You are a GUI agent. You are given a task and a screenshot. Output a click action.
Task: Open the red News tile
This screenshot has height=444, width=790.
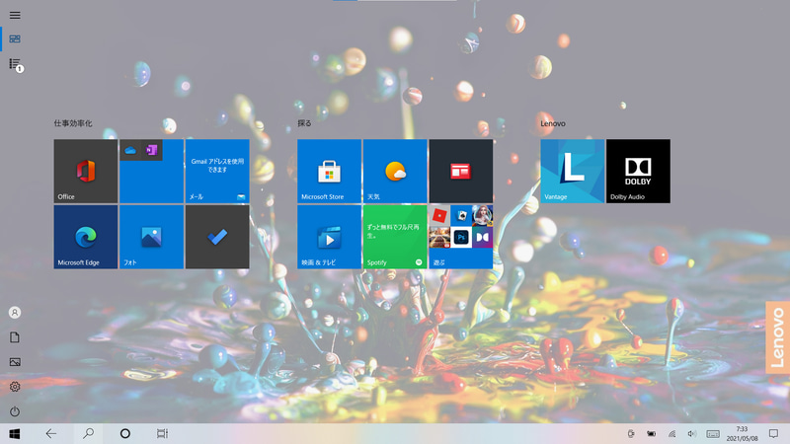460,171
